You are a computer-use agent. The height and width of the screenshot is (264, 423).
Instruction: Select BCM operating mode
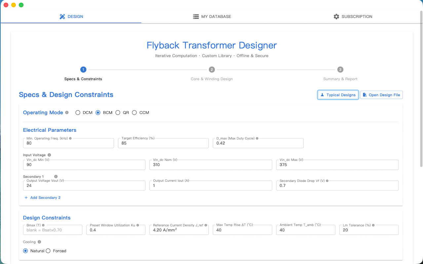(98, 113)
